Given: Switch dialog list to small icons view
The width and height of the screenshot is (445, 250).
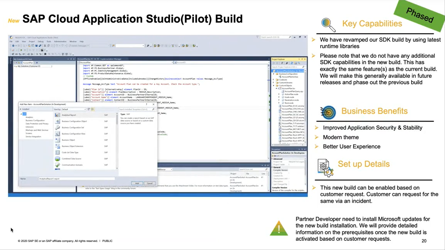Looking at the screenshot, I should [x=89, y=109].
